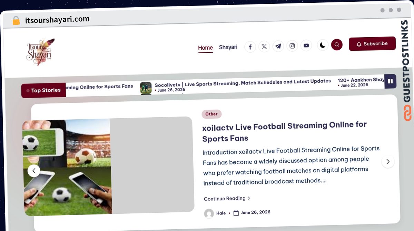Open the xoilactv Live Football Streaming headline
Screen dimensions: 414x231
(x=284, y=132)
